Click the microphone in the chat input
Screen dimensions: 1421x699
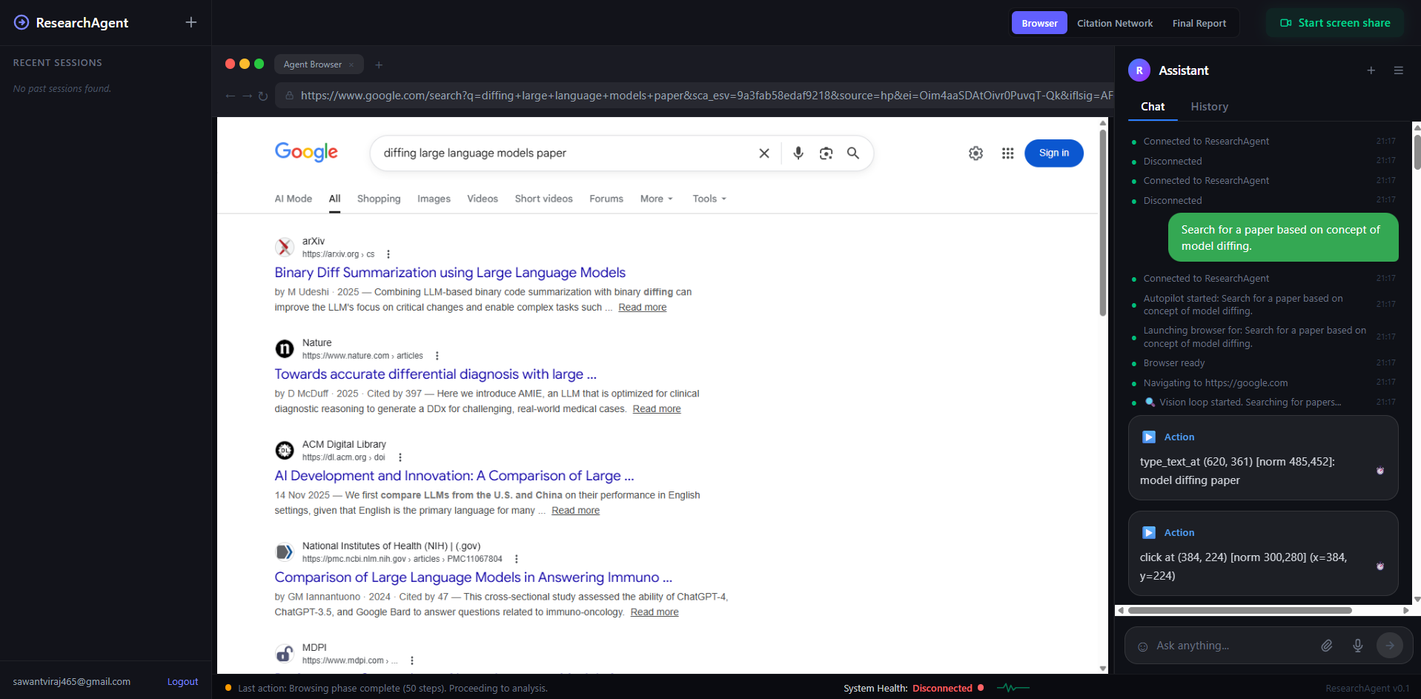[x=1358, y=646]
